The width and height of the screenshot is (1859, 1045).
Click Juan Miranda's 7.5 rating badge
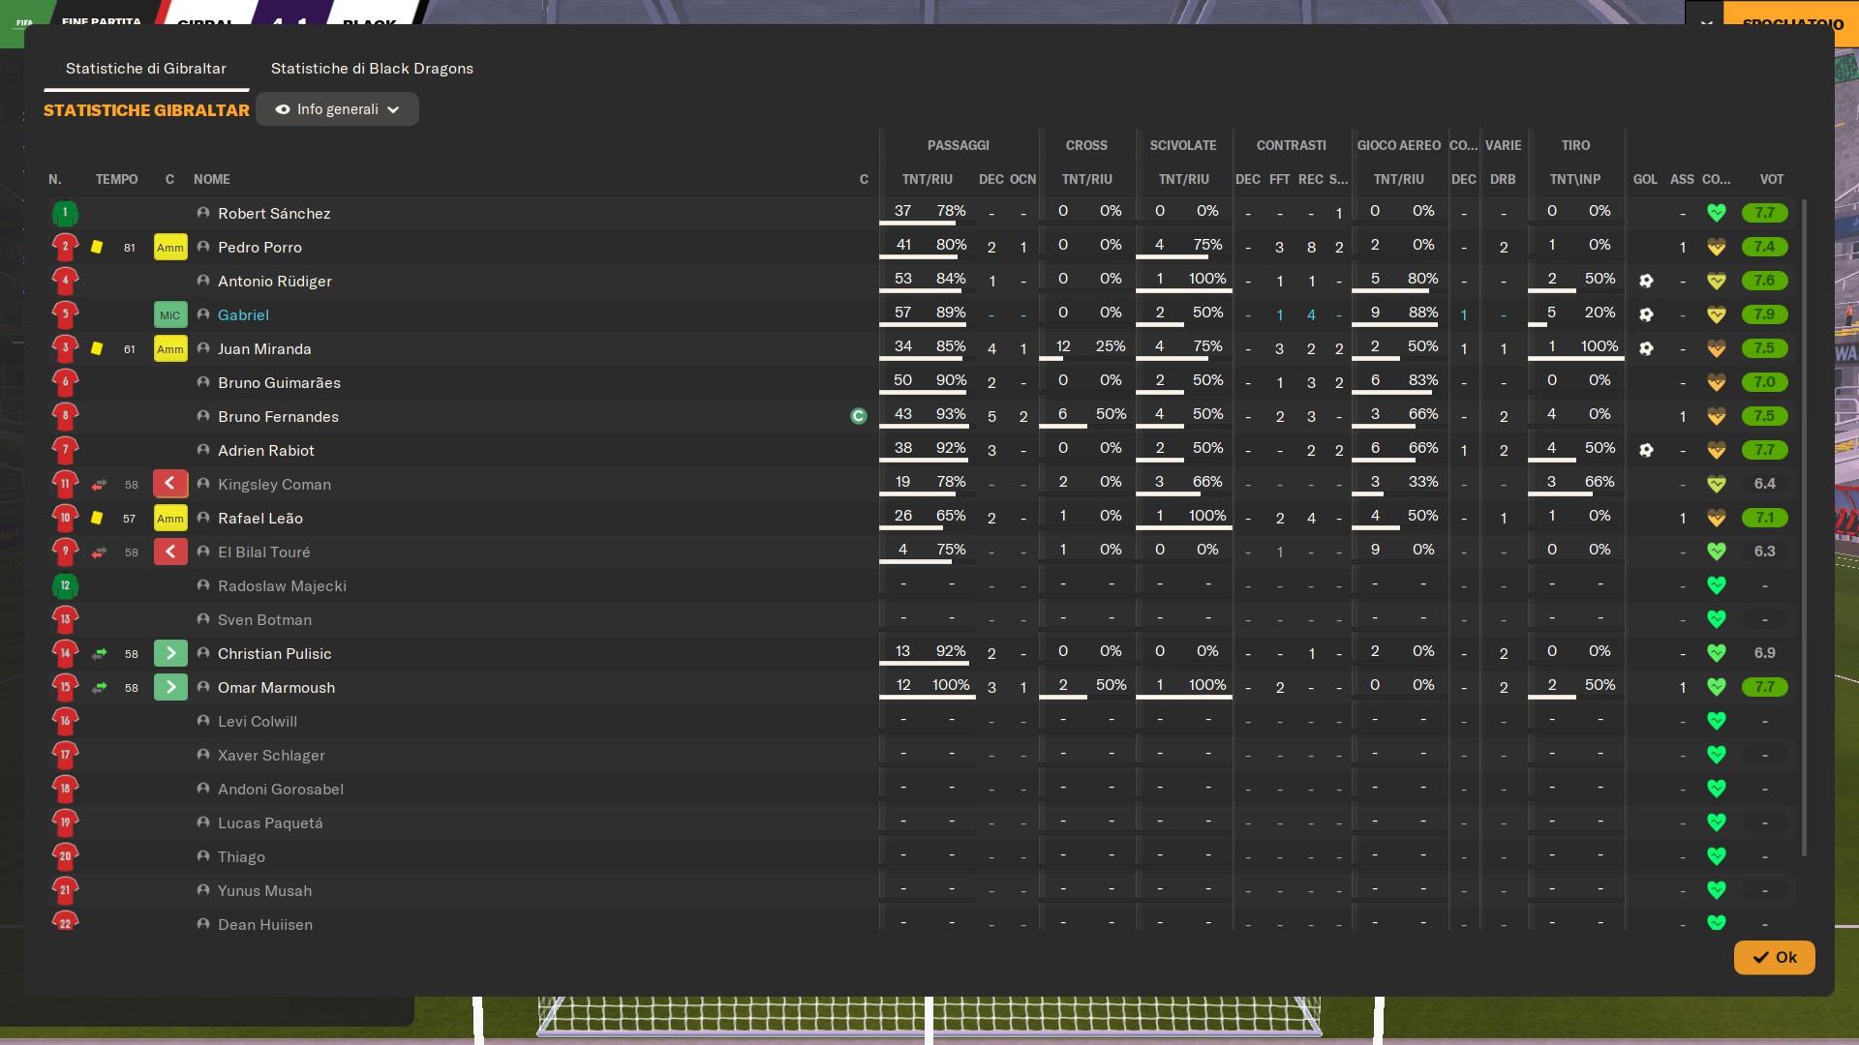click(1764, 348)
